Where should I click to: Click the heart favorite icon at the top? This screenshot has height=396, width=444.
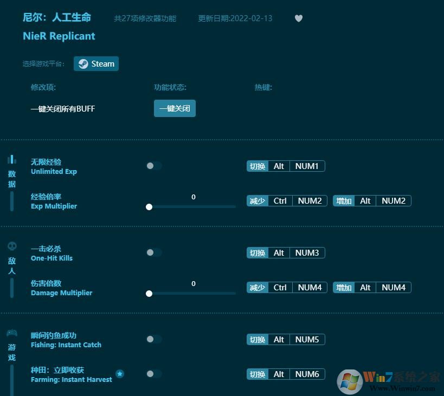[x=298, y=18]
